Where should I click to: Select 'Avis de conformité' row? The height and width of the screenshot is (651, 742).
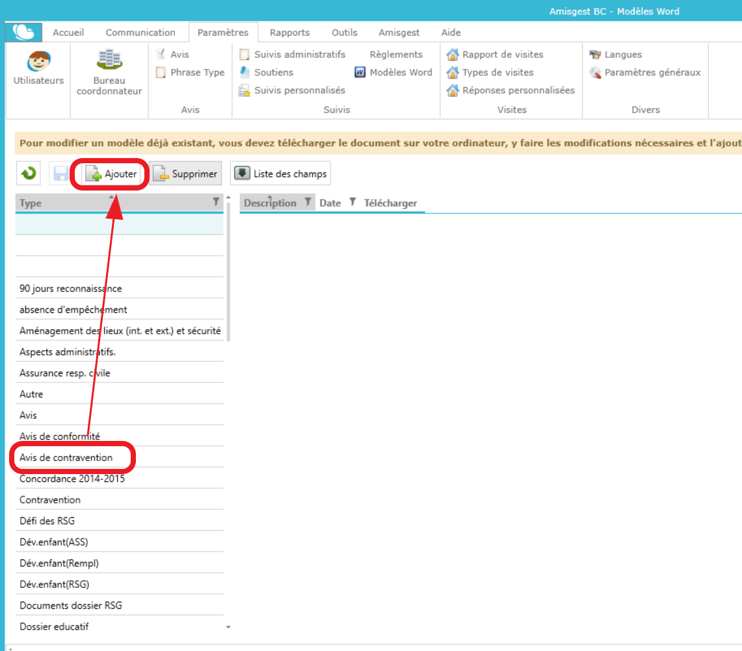click(119, 436)
